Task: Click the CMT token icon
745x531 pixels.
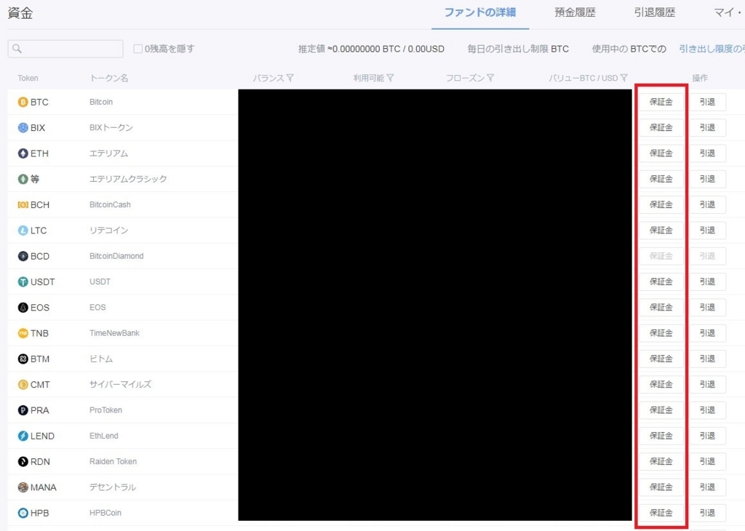Action: pos(23,384)
